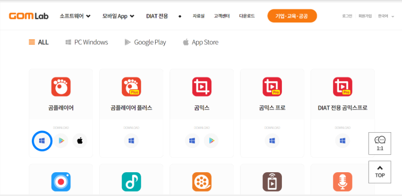Go to 다운로드 menu item
This screenshot has width=402, height=196.
(247, 16)
